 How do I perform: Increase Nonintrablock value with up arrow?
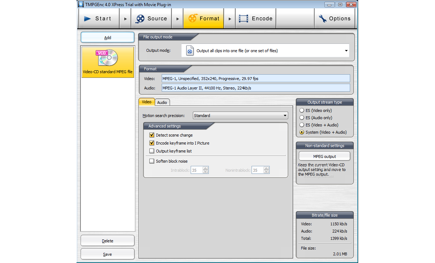tap(266, 168)
